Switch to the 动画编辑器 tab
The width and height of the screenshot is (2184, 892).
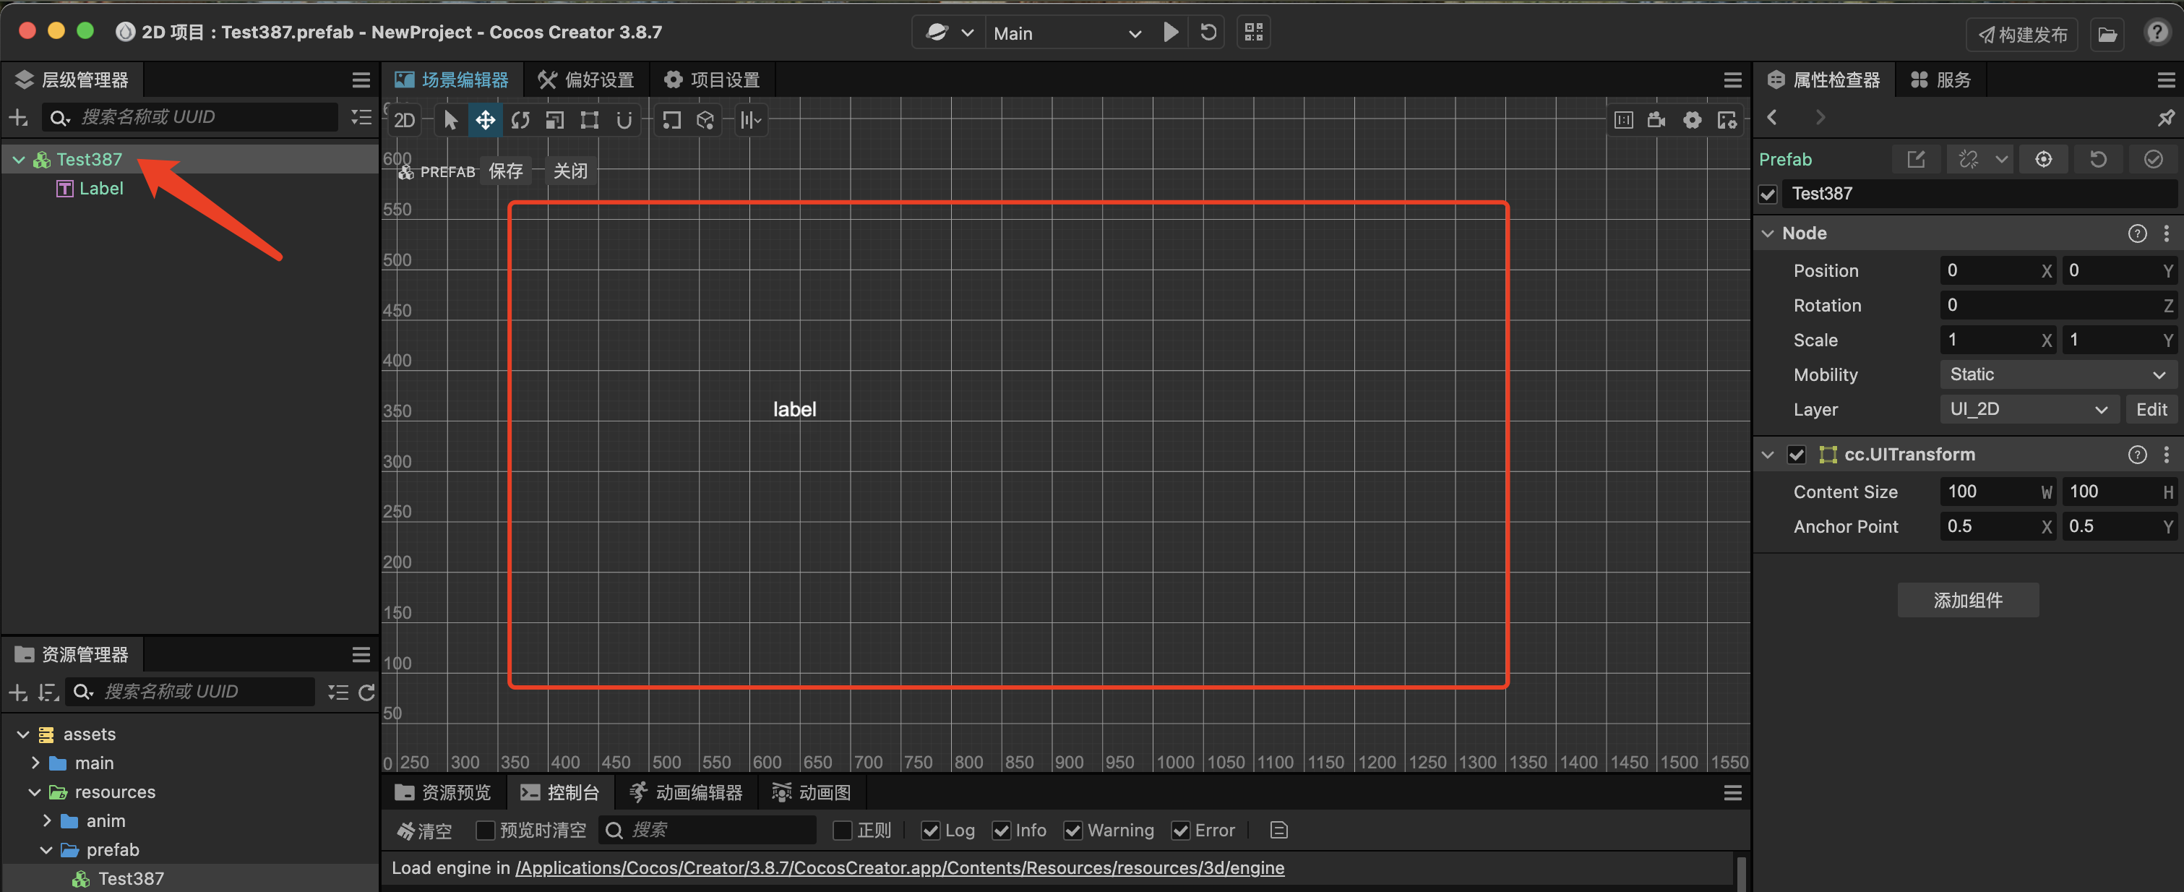[685, 792]
